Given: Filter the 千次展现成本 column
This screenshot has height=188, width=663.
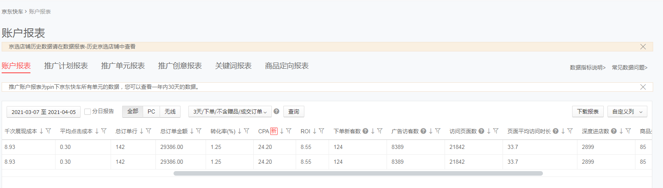Looking at the screenshot, I should 48,131.
